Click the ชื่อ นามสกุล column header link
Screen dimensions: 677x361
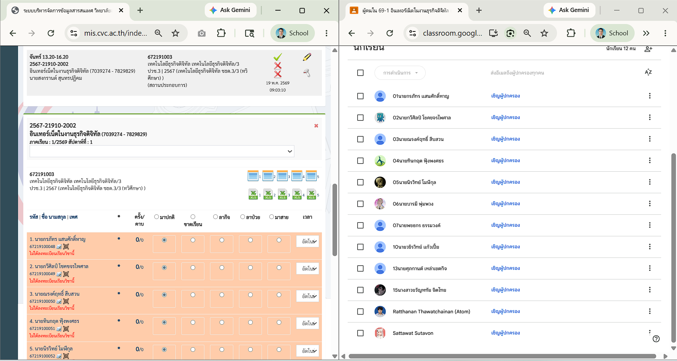click(x=54, y=217)
